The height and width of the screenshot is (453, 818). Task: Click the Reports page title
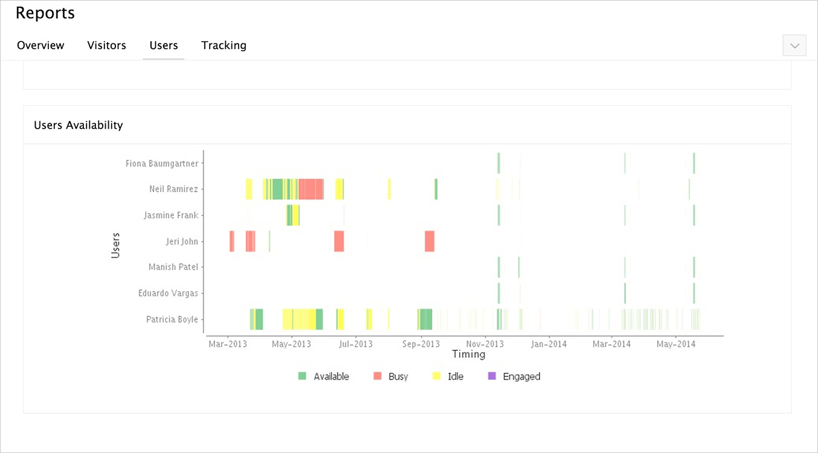pyautogui.click(x=45, y=13)
